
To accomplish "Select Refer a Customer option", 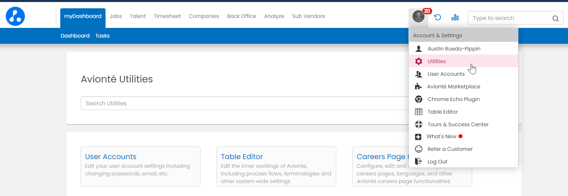I will click(450, 149).
